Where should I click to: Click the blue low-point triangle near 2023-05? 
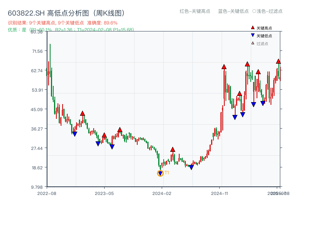pos(98,143)
